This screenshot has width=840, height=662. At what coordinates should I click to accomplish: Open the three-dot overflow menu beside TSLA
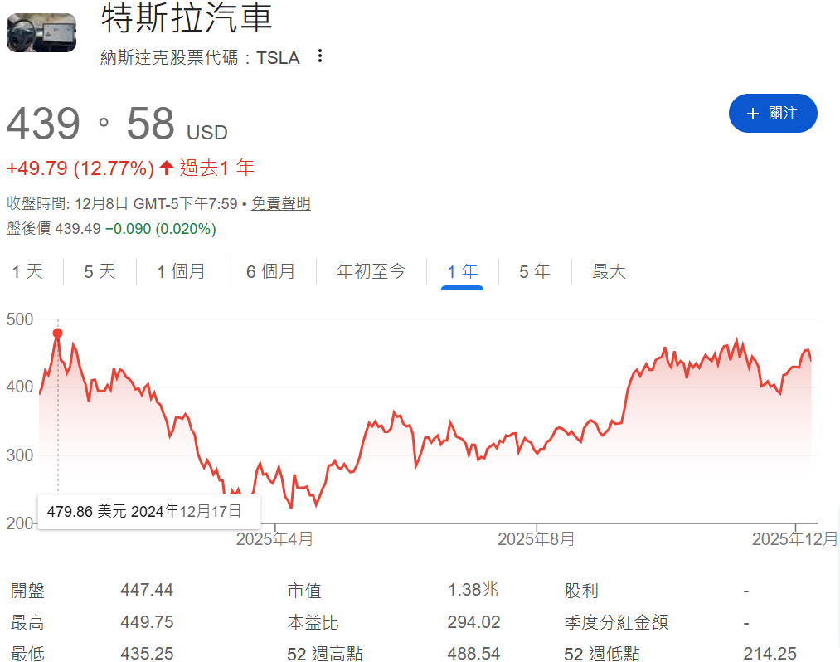(x=320, y=56)
